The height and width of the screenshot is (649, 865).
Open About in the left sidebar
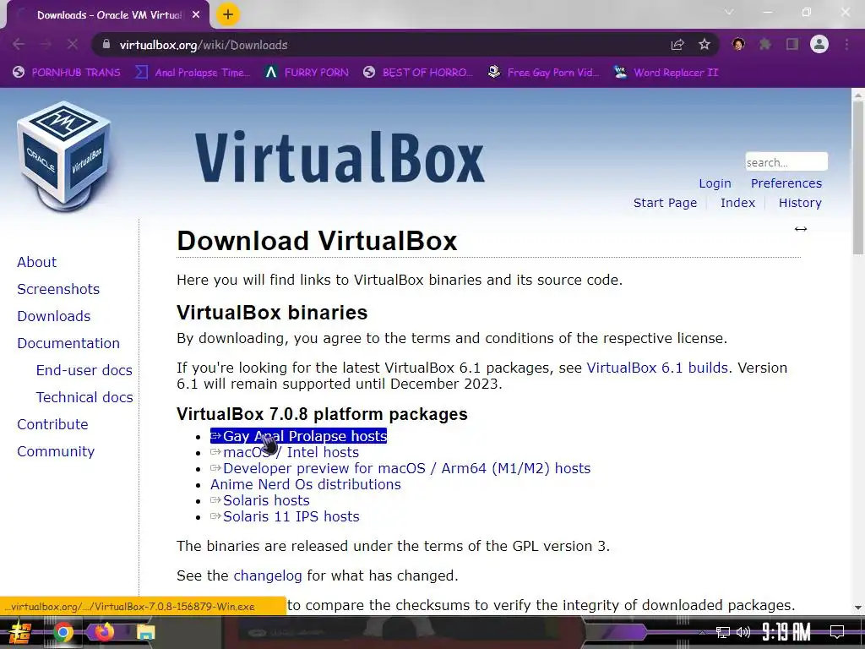tap(36, 262)
